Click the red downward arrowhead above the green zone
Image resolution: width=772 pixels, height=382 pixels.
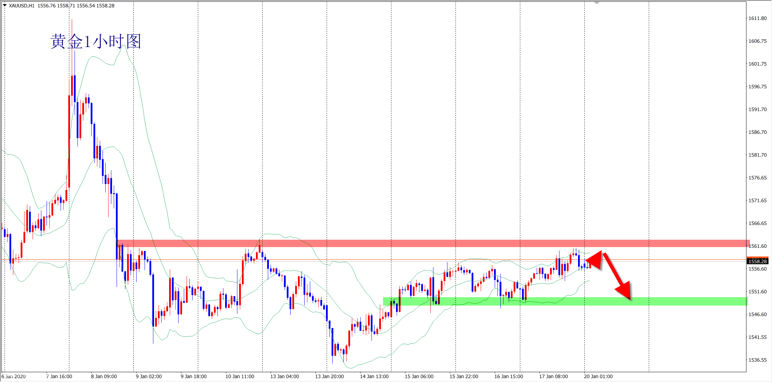624,289
